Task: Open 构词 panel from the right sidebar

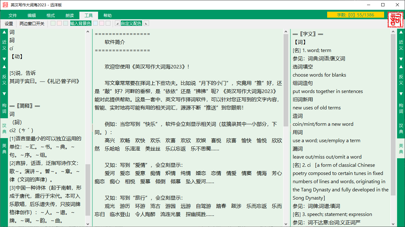Action: pos(401,109)
